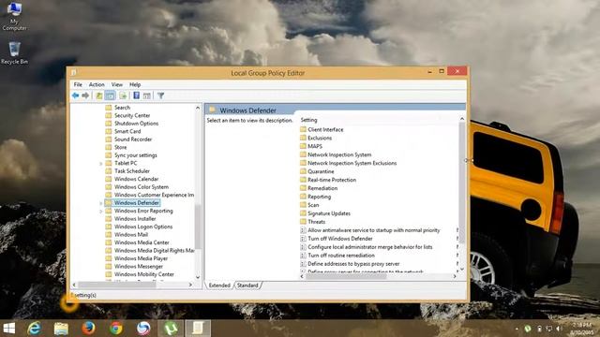Click the tree pane vertical scrollbar thumb
Image resolution: width=600 pixels, height=337 pixels.
(198, 227)
